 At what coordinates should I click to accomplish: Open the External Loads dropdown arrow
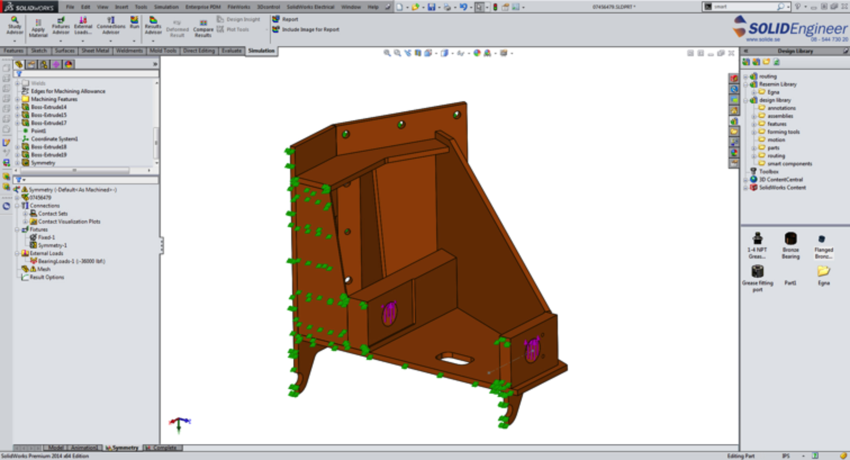tap(83, 41)
